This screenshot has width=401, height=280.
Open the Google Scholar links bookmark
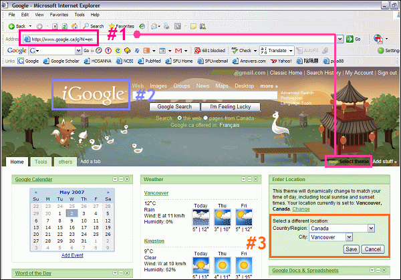[61, 61]
